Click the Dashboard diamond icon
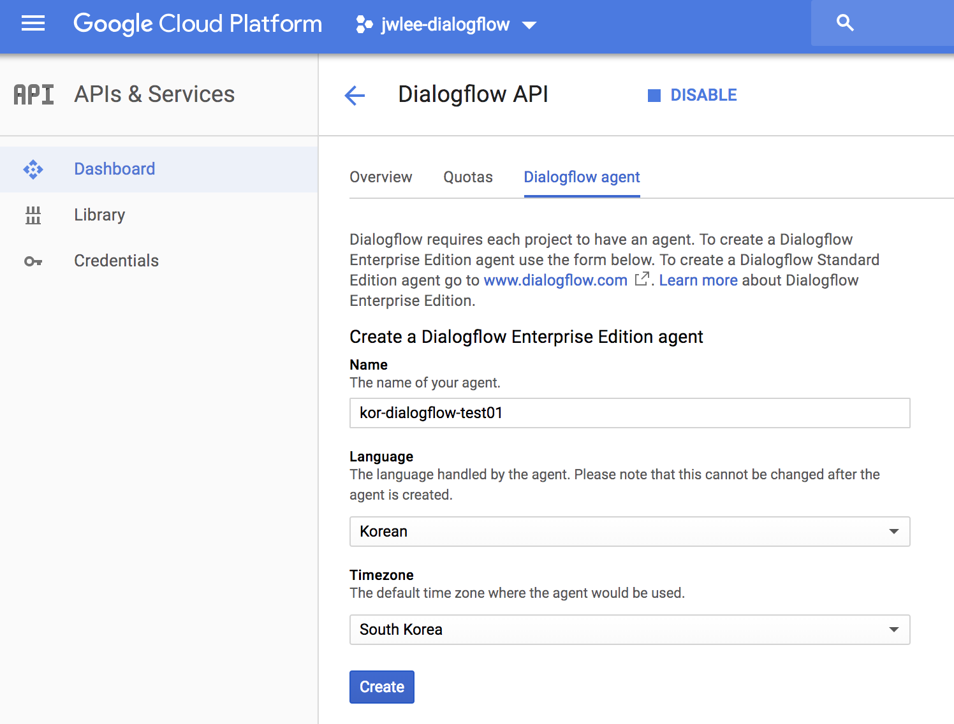The image size is (954, 724). pyautogui.click(x=33, y=169)
